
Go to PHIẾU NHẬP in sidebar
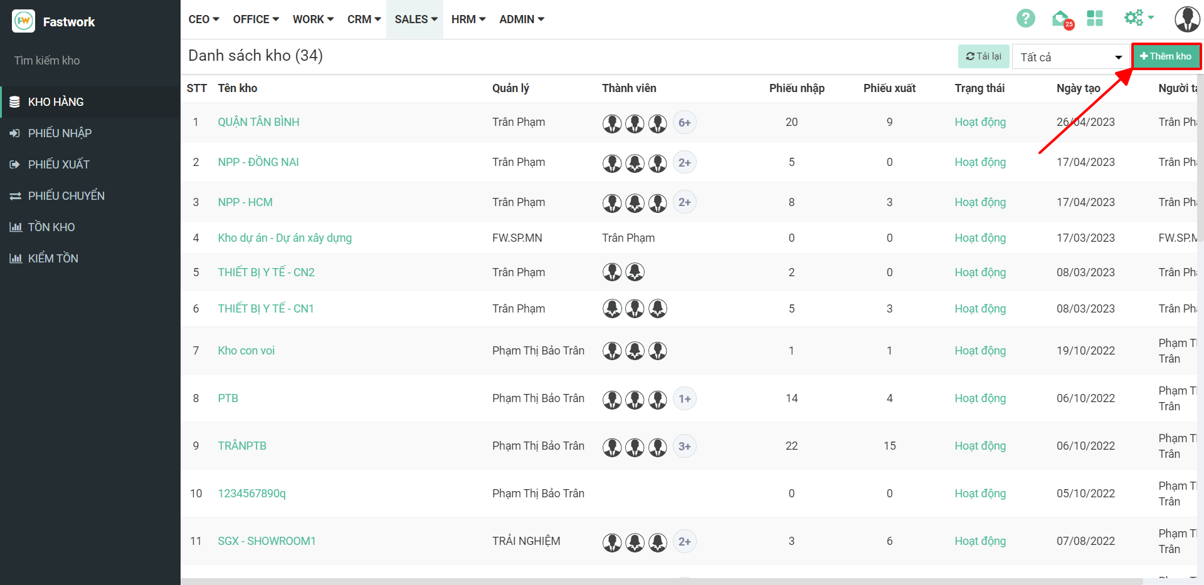[x=60, y=133]
